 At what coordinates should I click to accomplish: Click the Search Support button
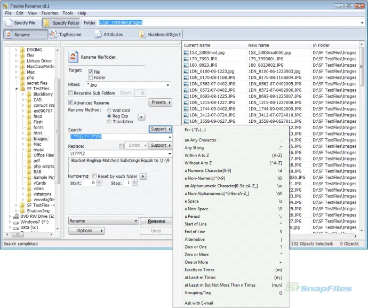tap(161, 129)
